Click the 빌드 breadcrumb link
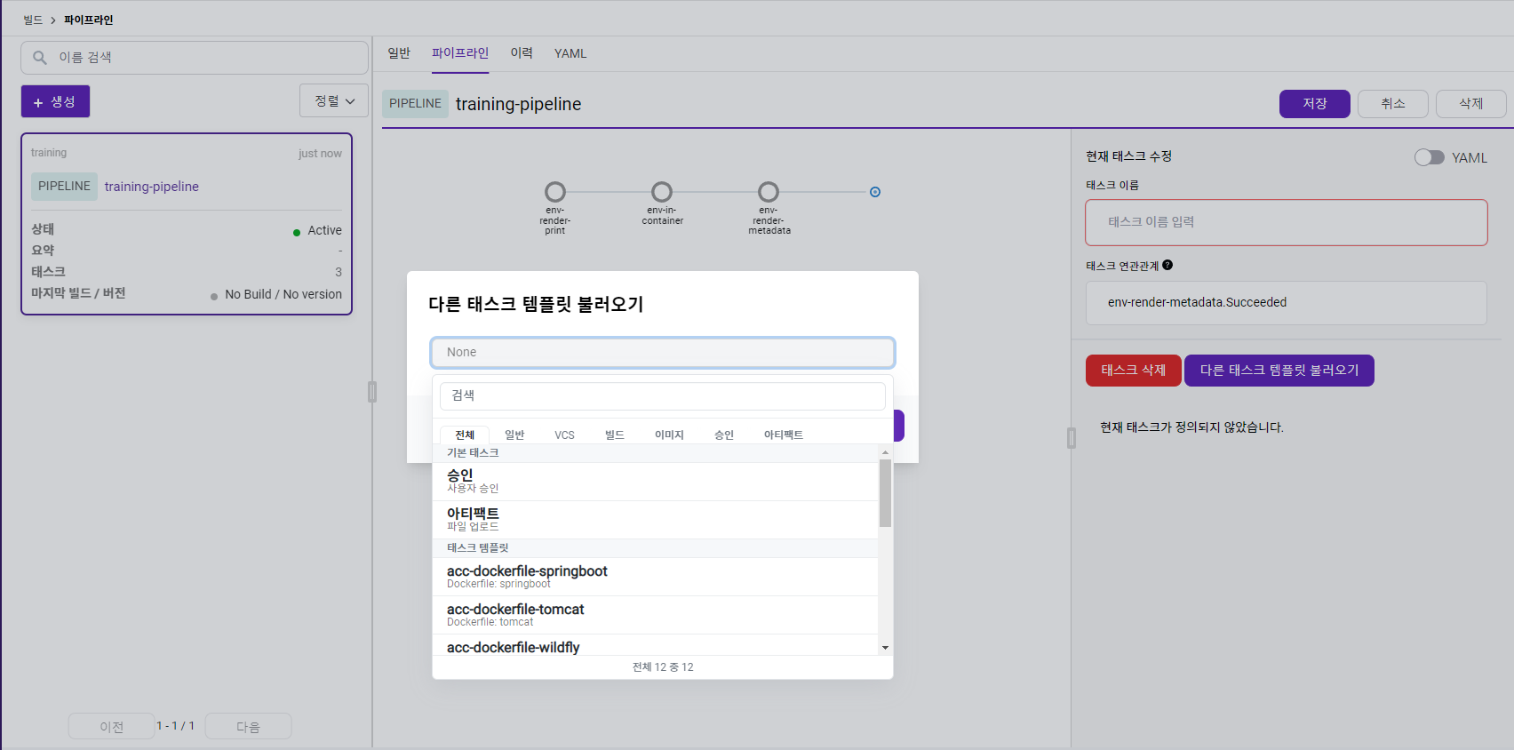The height and width of the screenshot is (750, 1514). (33, 20)
